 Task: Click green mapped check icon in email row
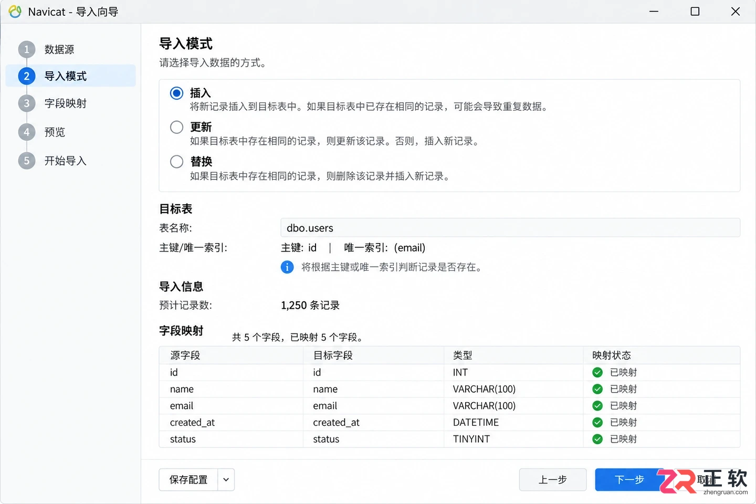pyautogui.click(x=597, y=406)
